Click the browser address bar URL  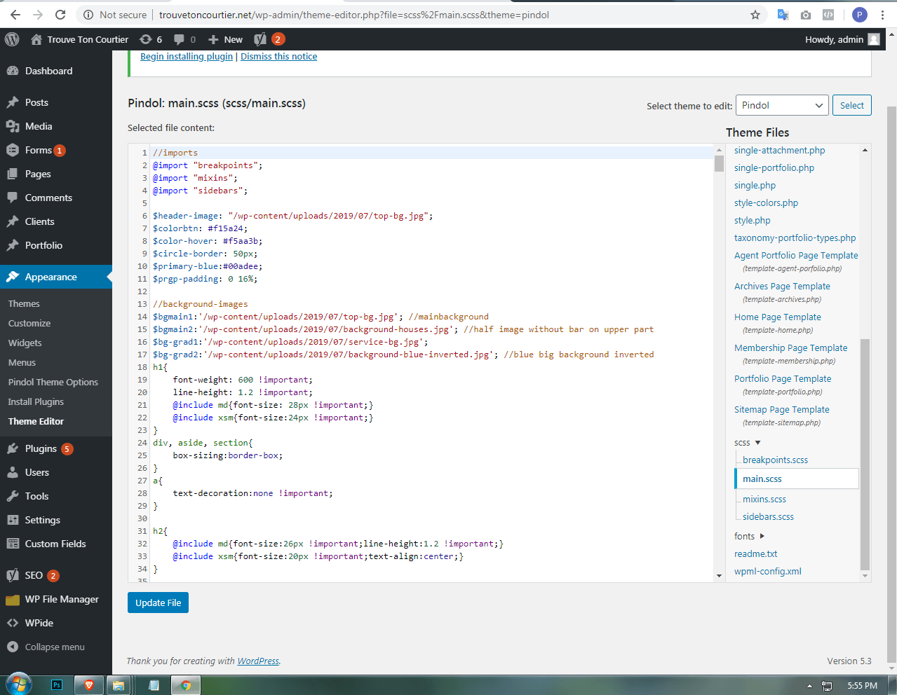354,15
